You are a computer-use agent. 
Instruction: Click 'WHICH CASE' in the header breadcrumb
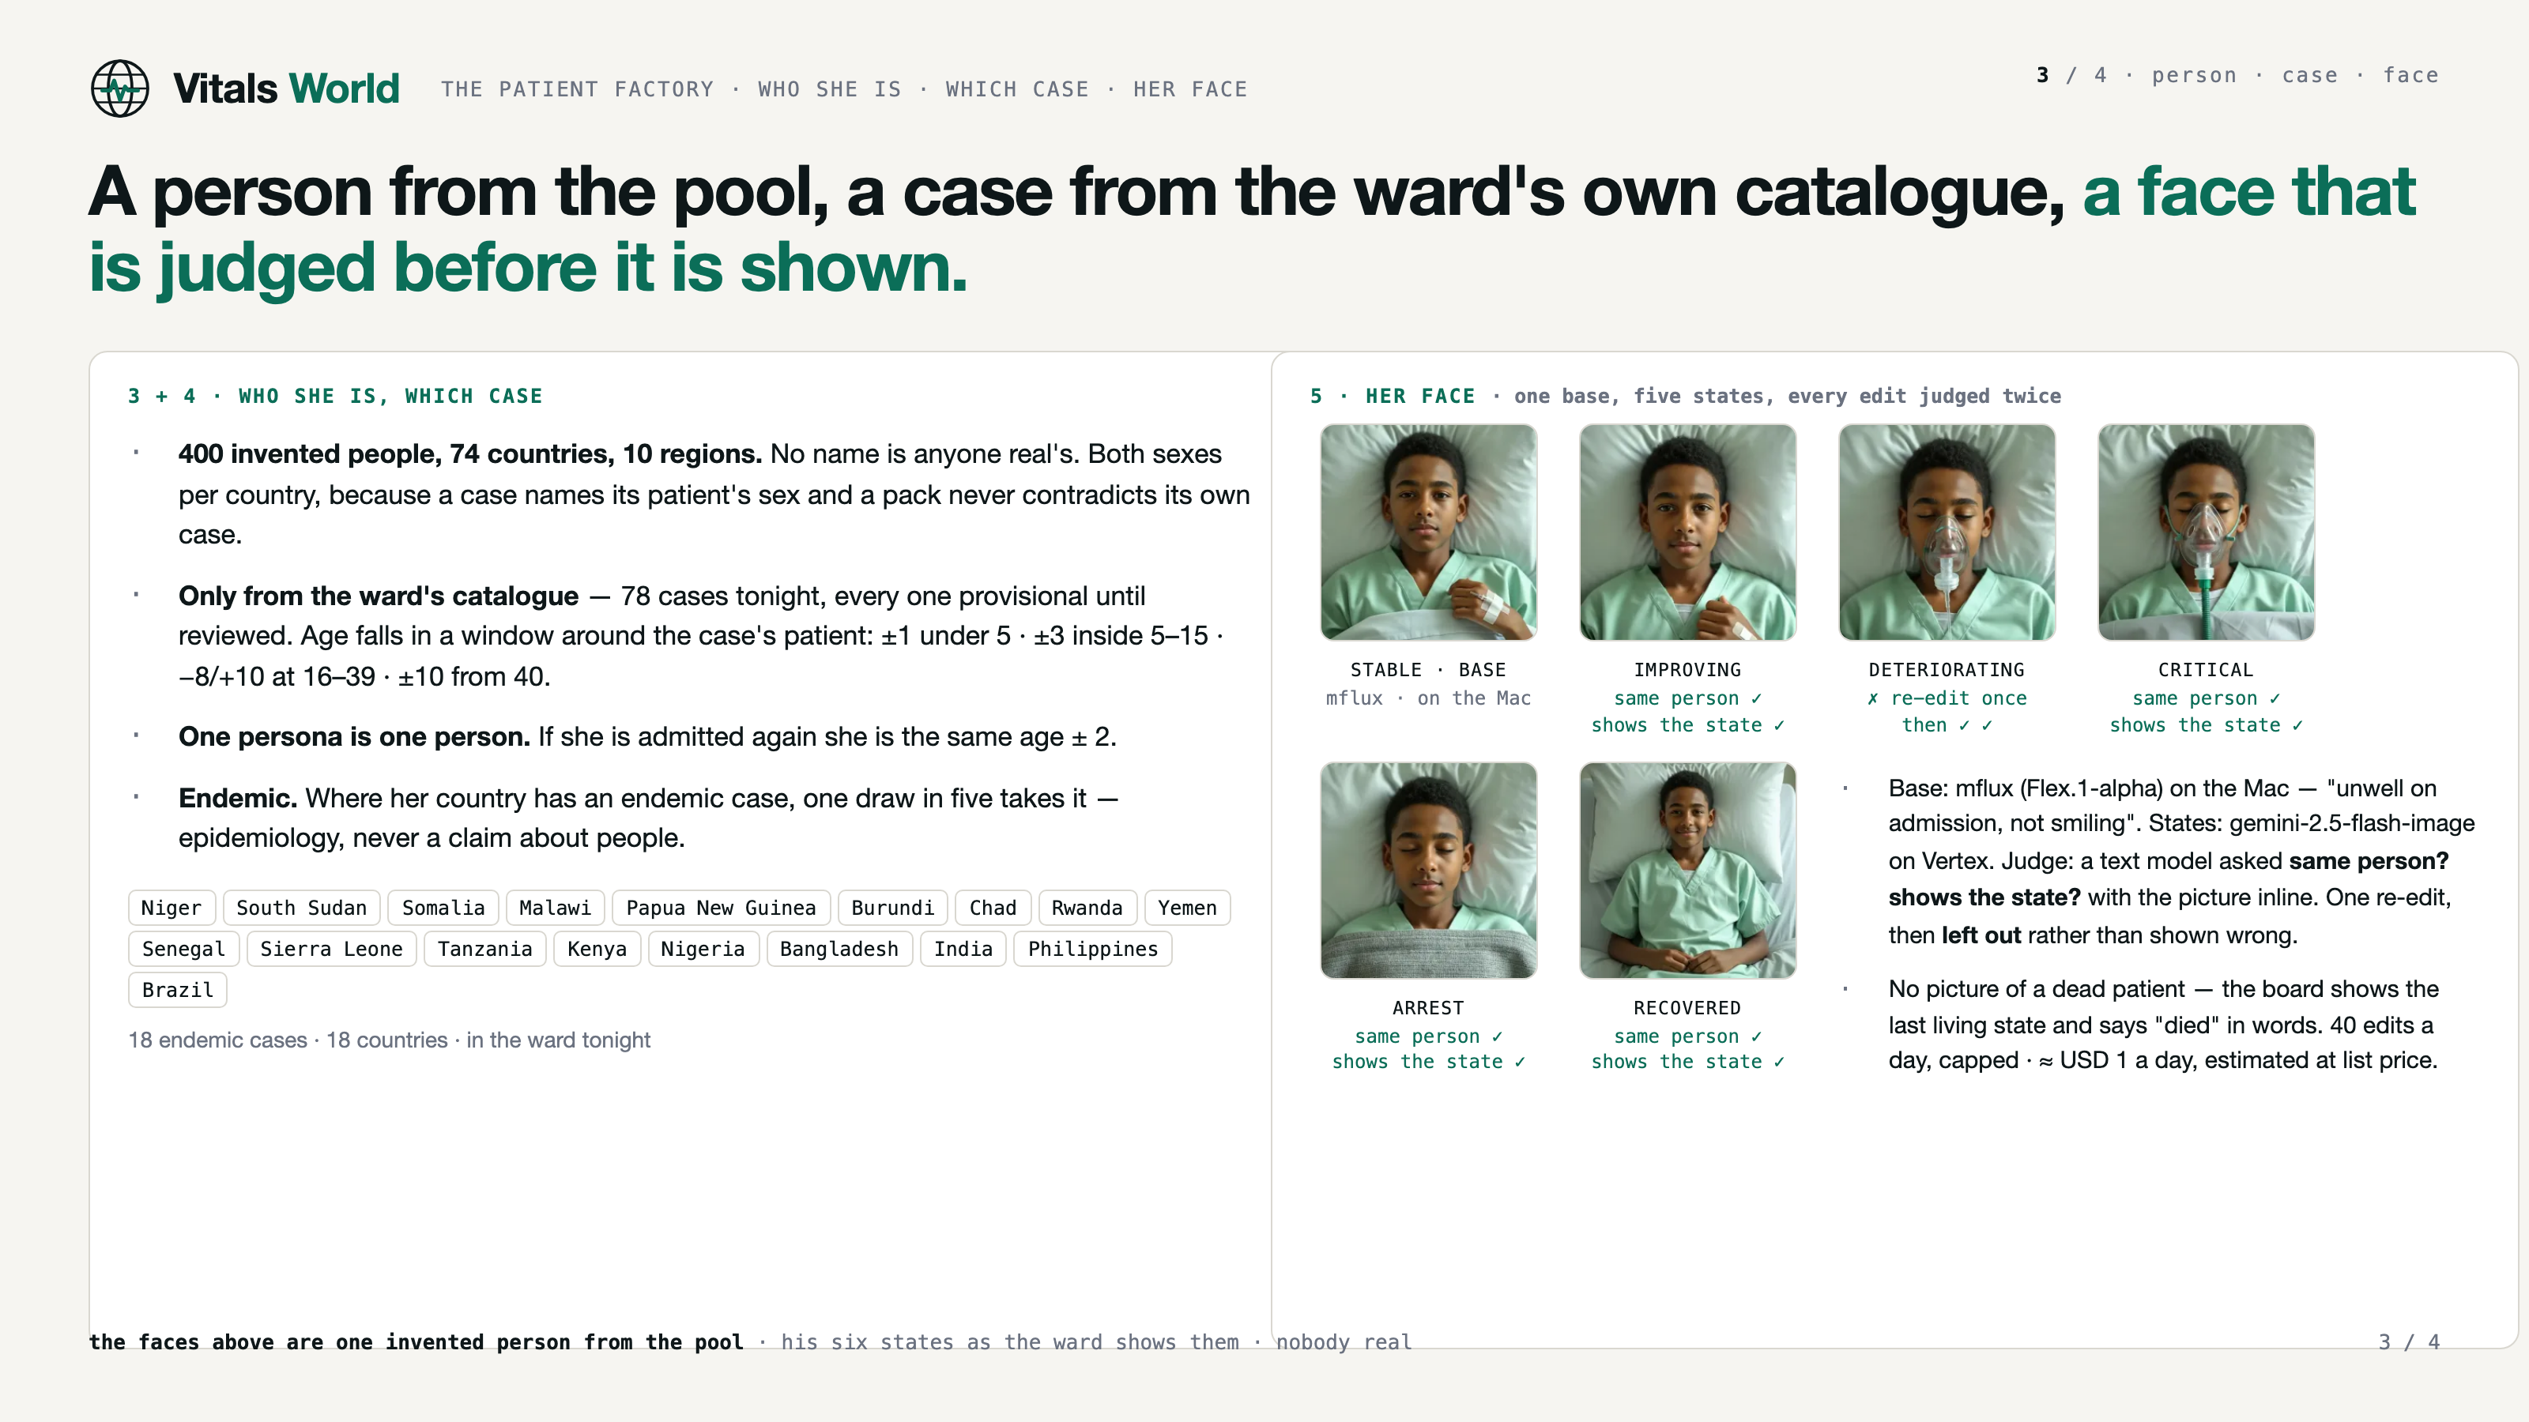(x=1017, y=89)
